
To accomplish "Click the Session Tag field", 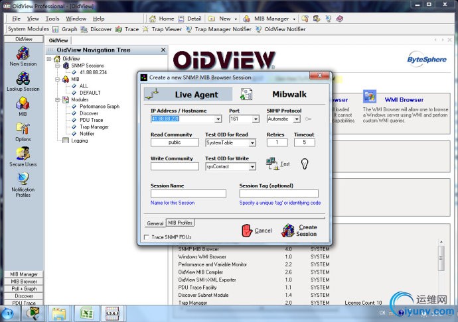I will (279, 193).
